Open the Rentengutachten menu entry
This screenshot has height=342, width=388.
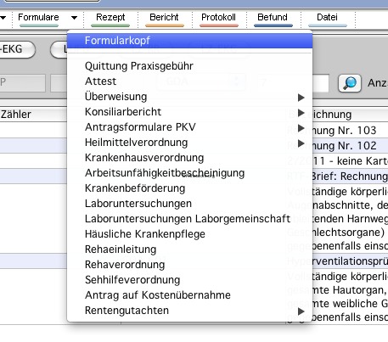189,311
